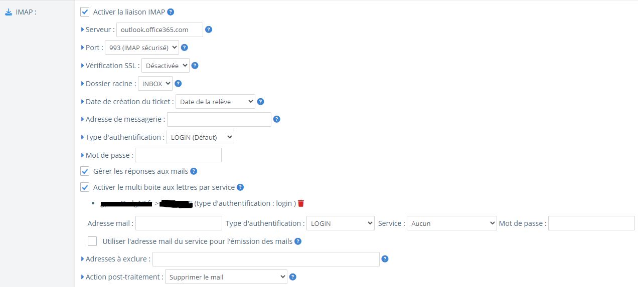Image resolution: width=638 pixels, height=287 pixels.
Task: Open the multi-mailbox LOGIN authentication dropdown
Action: point(341,223)
